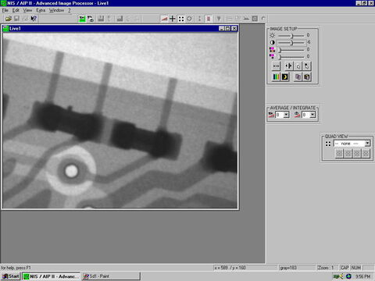The image size is (375, 281).
Task: Click the taskbar clock
Action: pos(363,276)
